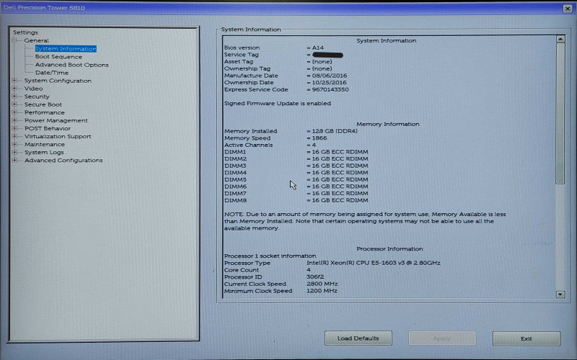Click the Manufacture Date 08/06/2016 value
The height and width of the screenshot is (360, 577).
330,76
